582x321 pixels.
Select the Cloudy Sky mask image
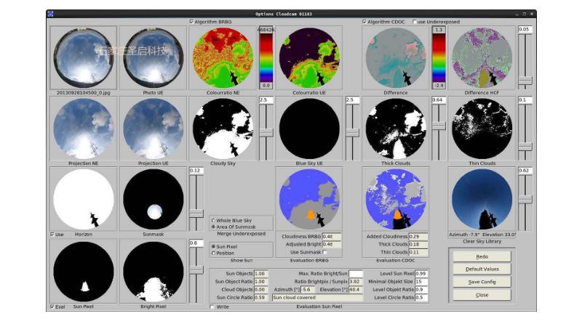(x=223, y=129)
